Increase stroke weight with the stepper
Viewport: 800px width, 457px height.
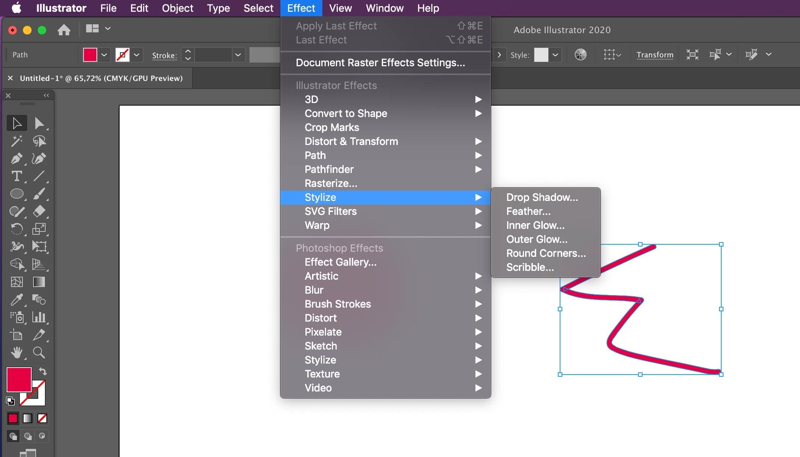tap(188, 51)
